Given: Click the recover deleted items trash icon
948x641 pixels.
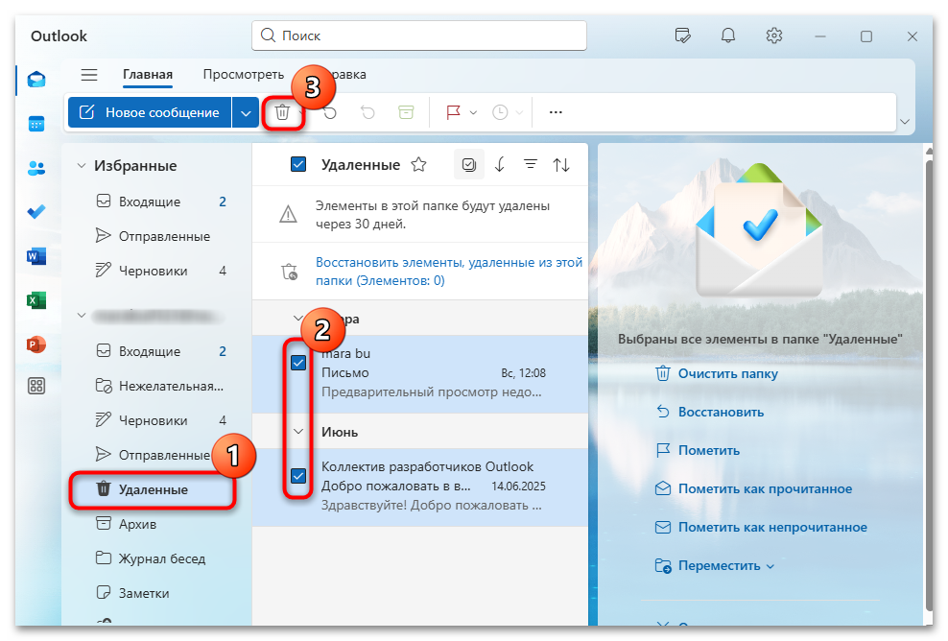Looking at the screenshot, I should tap(289, 272).
